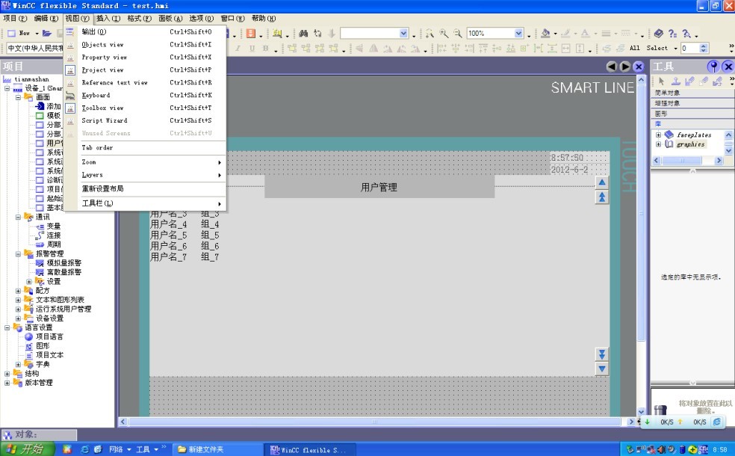Open the Select dropdown arrow in toolbar
This screenshot has height=456, width=735.
[x=675, y=49]
